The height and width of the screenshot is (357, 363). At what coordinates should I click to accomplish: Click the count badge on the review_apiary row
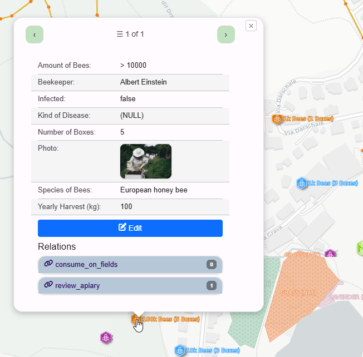click(x=211, y=286)
